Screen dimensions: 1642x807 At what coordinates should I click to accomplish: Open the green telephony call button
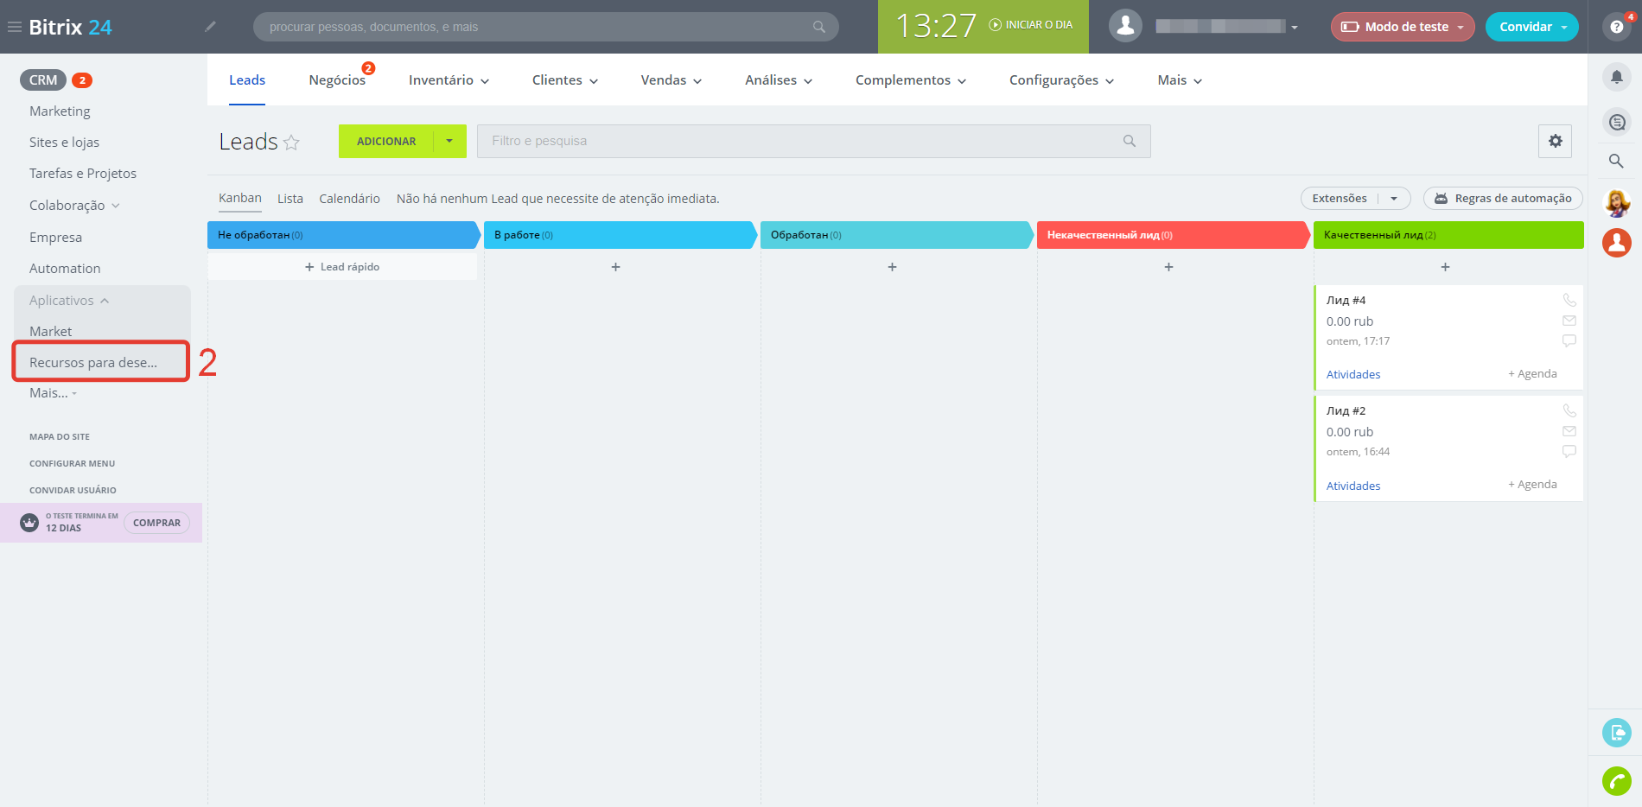click(1616, 781)
